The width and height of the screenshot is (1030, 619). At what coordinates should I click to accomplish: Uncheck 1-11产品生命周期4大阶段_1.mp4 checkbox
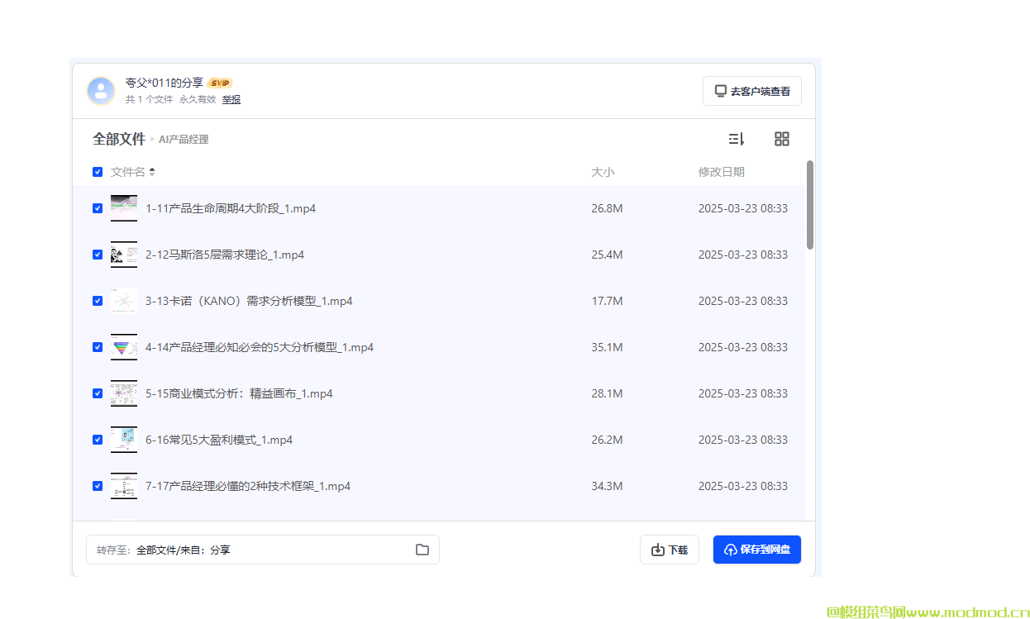pyautogui.click(x=98, y=208)
